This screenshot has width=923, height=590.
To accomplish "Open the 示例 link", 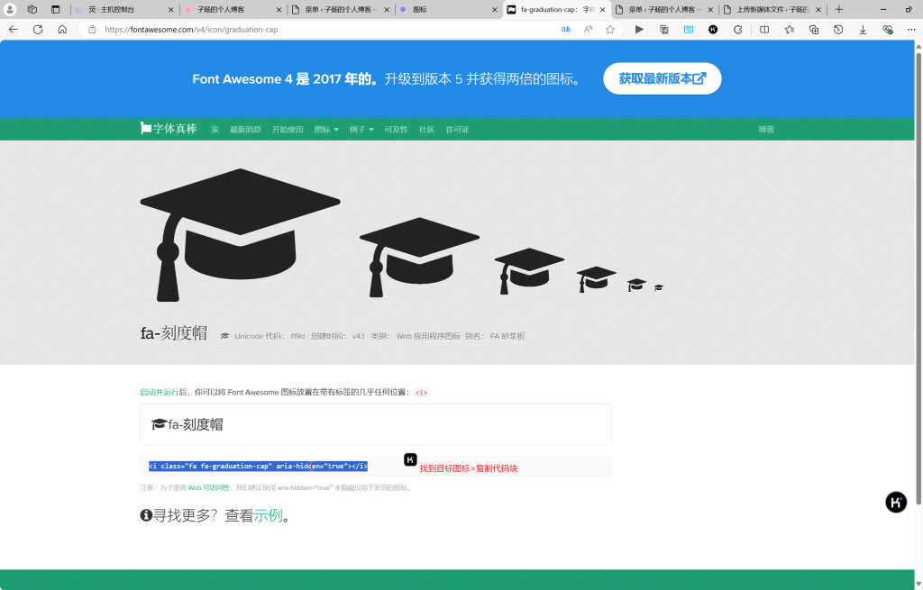I will point(269,515).
